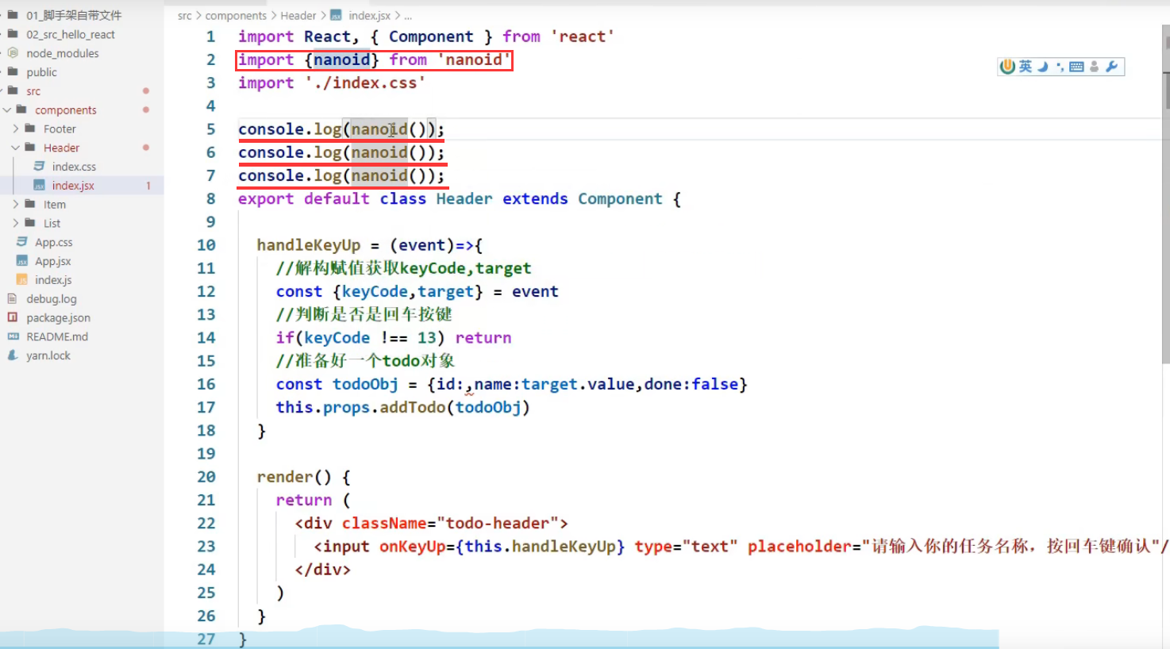Click the keyboard icon on the input toolbar
Screen dimensions: 1170x649
click(x=1076, y=67)
